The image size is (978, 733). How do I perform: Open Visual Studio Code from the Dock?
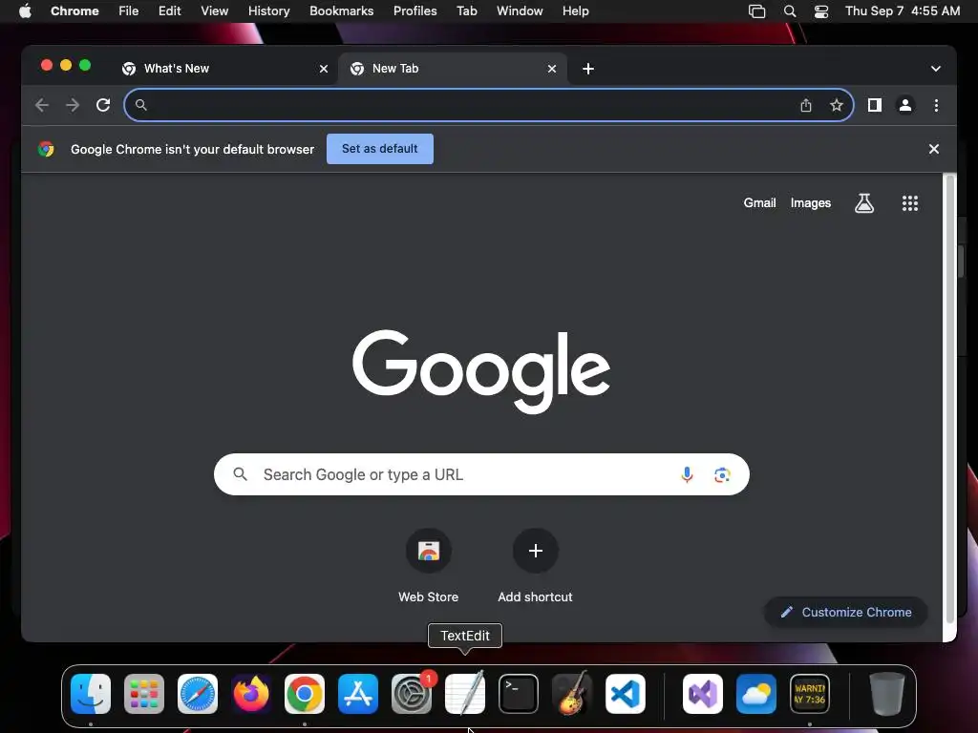pos(626,694)
